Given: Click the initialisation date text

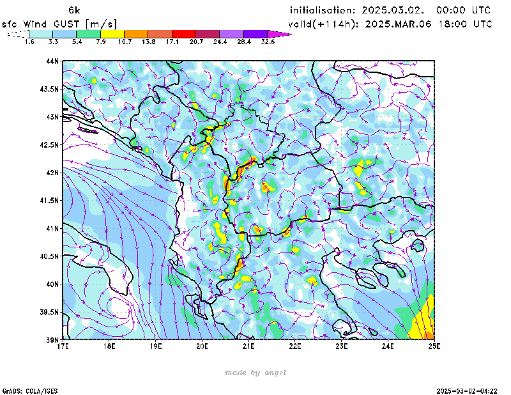Looking at the screenshot, I should (391, 10).
